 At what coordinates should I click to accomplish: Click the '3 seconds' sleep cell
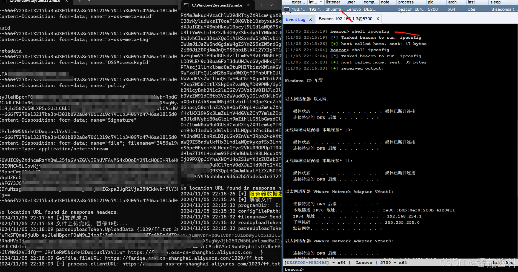[x=504, y=9]
